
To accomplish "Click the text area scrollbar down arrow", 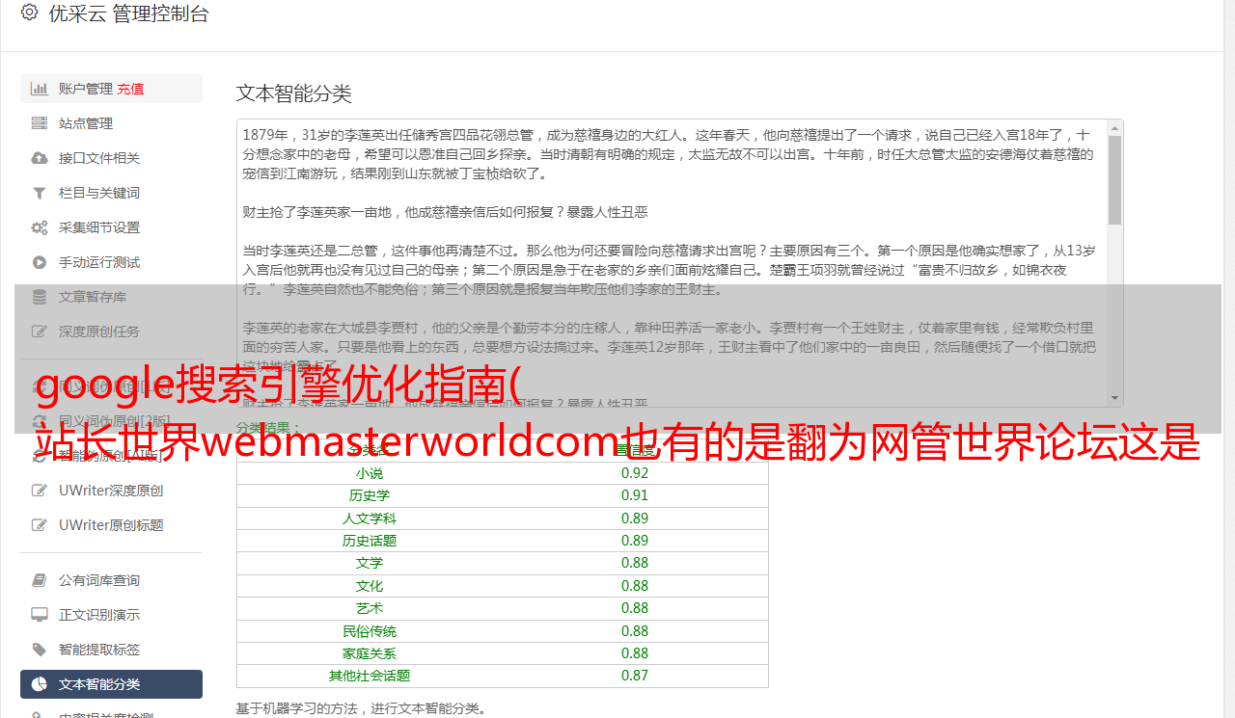I will coord(1115,398).
